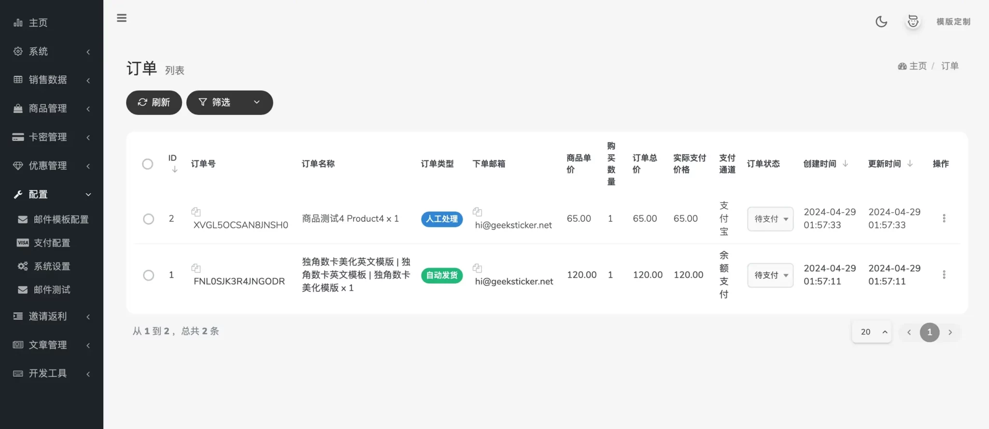Expand 开发工具 sidebar menu
The height and width of the screenshot is (429, 989).
[x=52, y=373]
